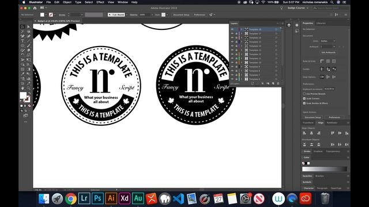Click the first Guides icon in Properties
Screen dimensions: 369x207
pos(322,69)
